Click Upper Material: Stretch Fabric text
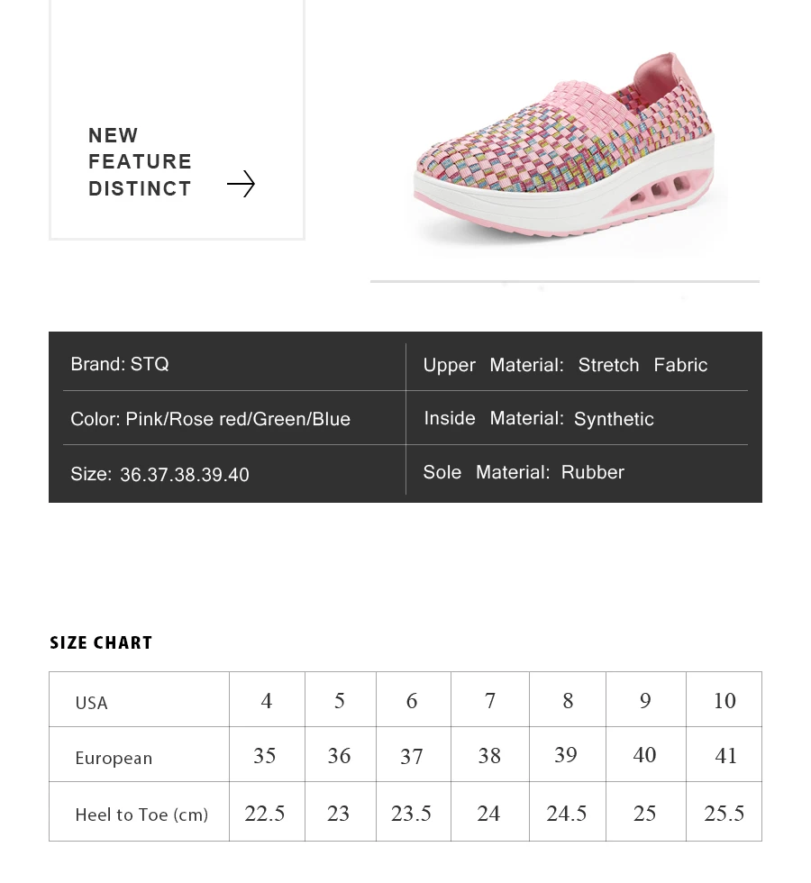Screen dimensions: 811x883 click(x=565, y=365)
